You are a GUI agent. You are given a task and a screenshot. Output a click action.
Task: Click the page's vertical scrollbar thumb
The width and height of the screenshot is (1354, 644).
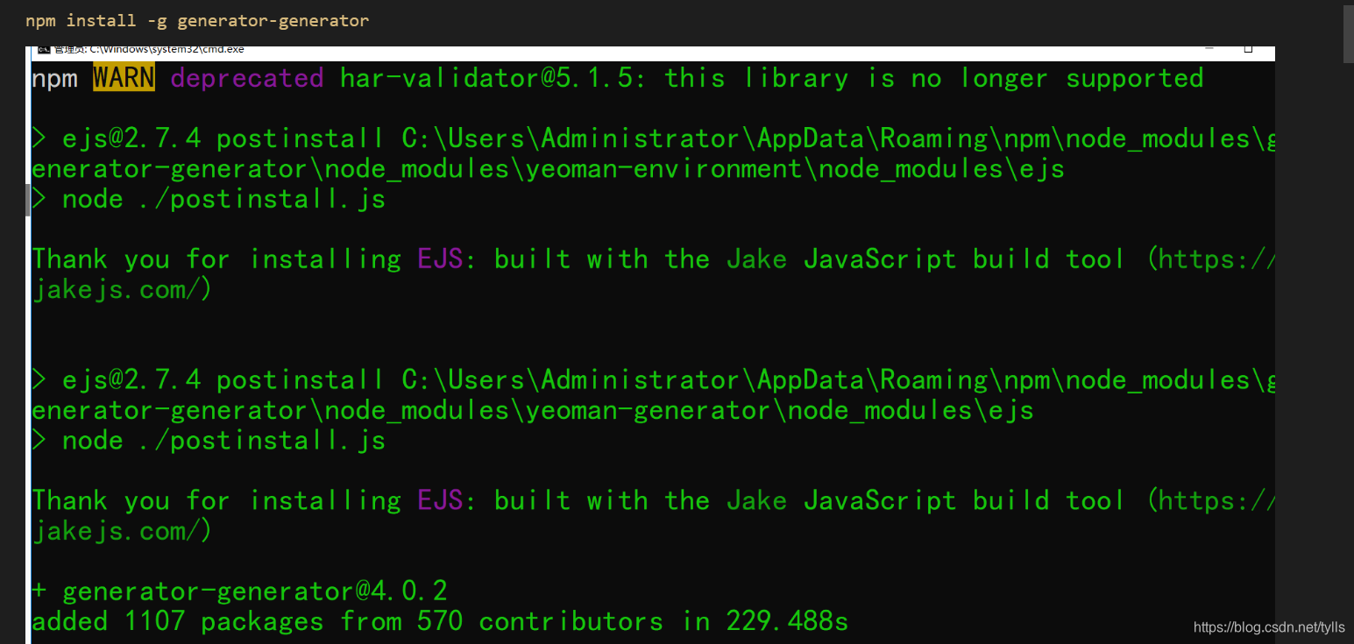point(1349,32)
